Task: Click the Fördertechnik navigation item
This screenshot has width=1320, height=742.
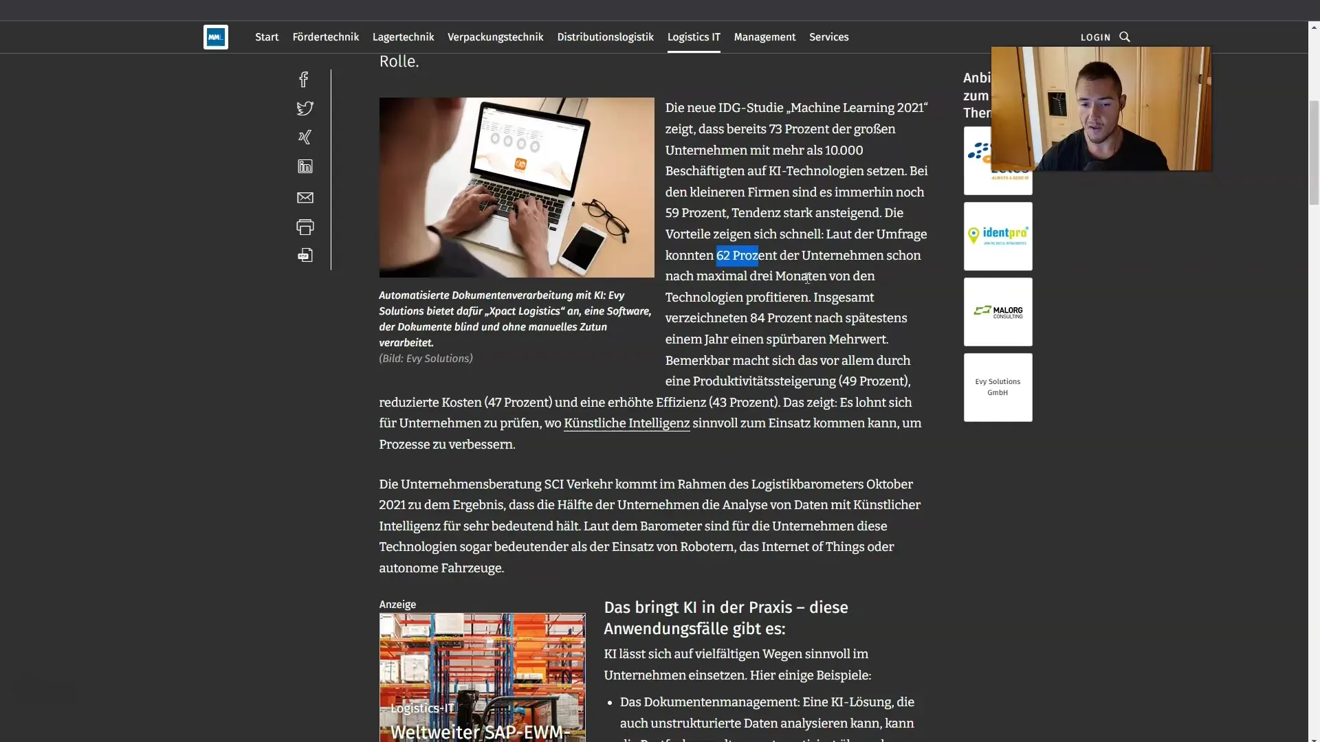Action: 325,37
